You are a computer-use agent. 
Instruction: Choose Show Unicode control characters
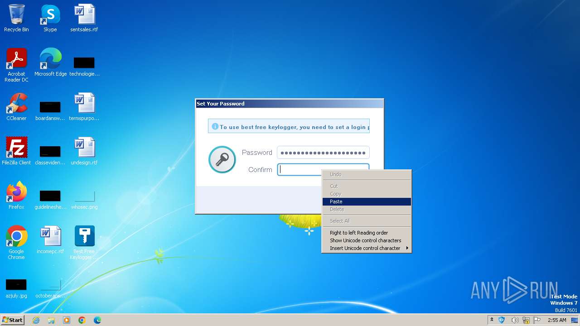(x=367, y=240)
